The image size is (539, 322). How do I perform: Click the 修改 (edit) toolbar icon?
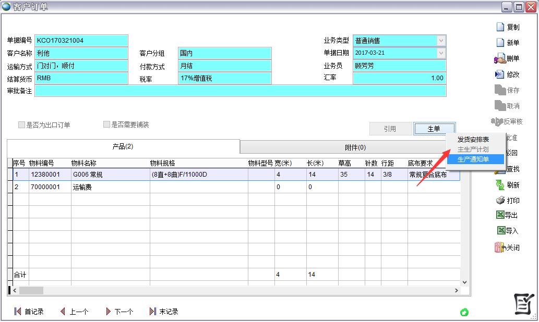tap(499, 75)
